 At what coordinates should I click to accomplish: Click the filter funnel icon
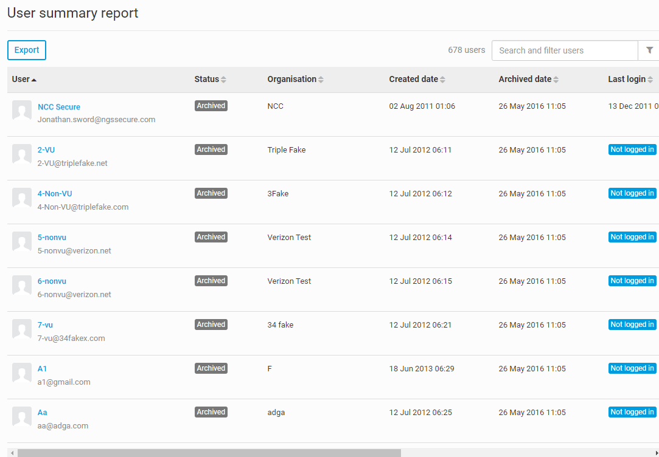649,50
